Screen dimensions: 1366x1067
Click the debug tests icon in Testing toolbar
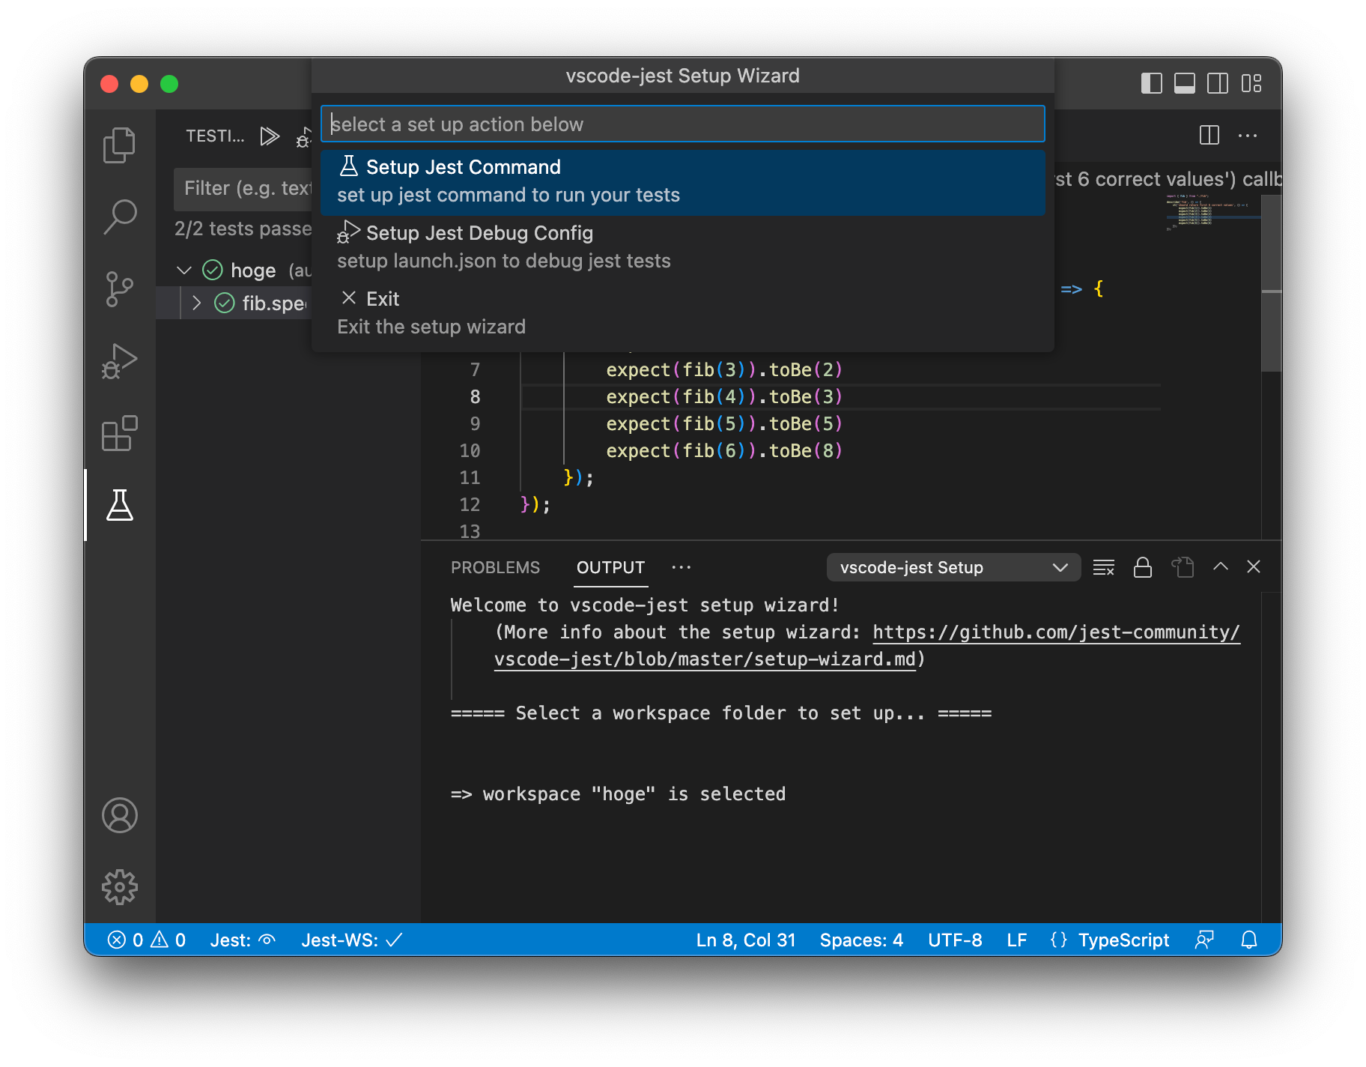pos(304,136)
